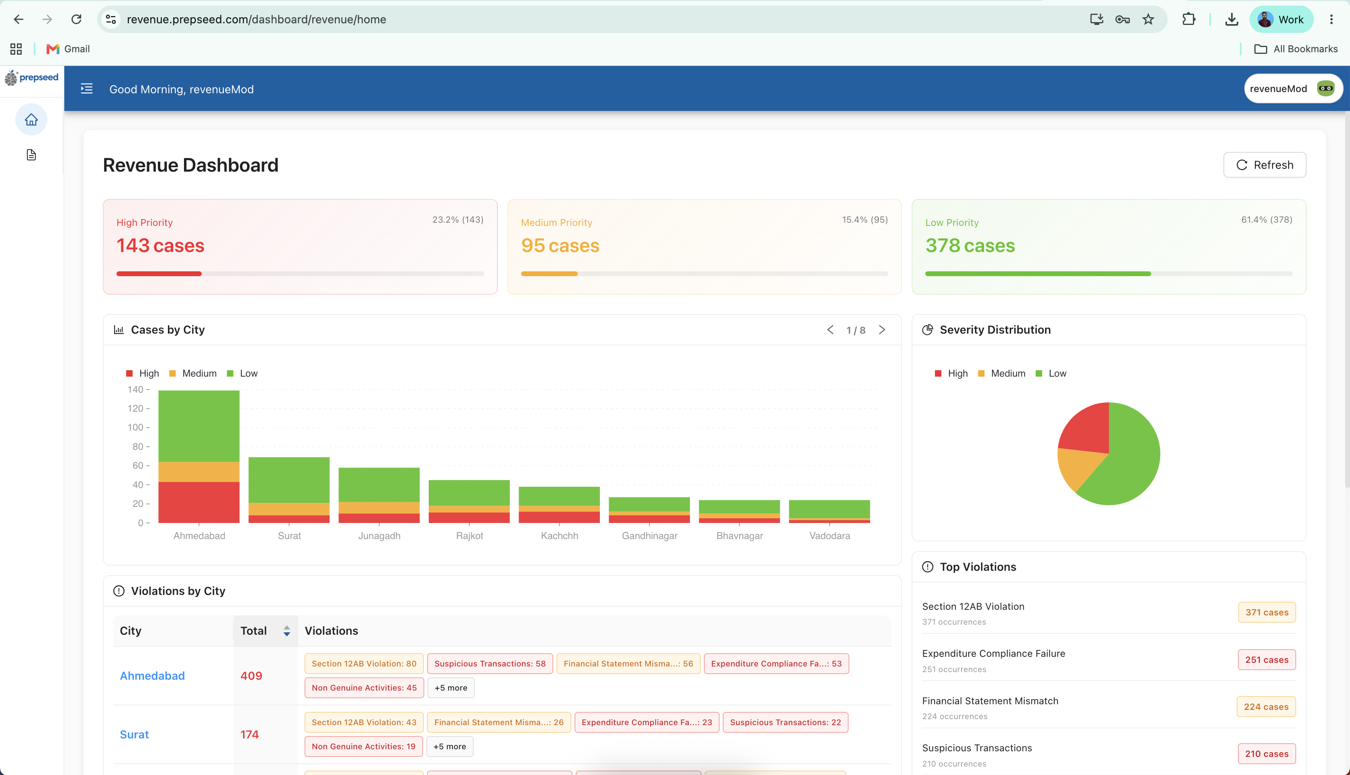
Task: Click the Surat bar in the chart
Action: coord(289,490)
